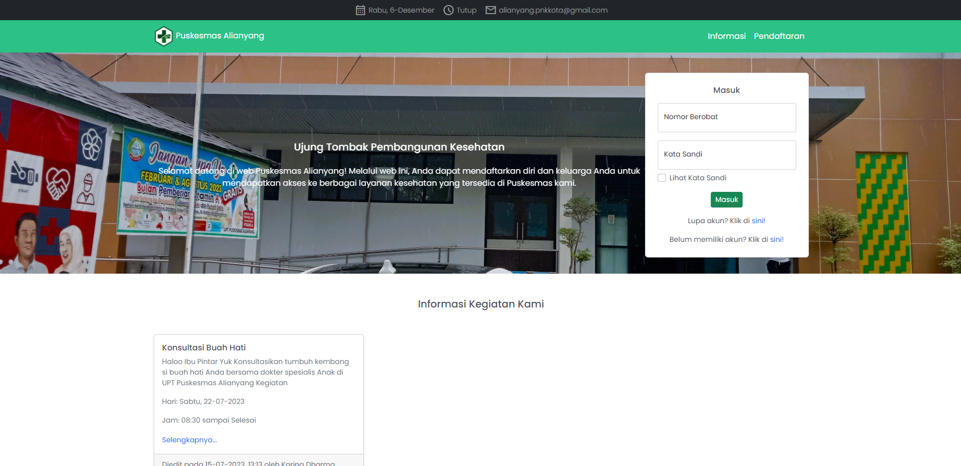This screenshot has height=466, width=961.
Task: Click the Puskesmas hexagon logo icon
Action: pos(163,36)
